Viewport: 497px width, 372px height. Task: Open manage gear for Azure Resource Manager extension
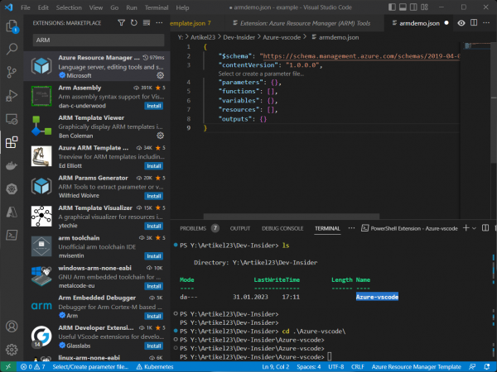point(161,75)
